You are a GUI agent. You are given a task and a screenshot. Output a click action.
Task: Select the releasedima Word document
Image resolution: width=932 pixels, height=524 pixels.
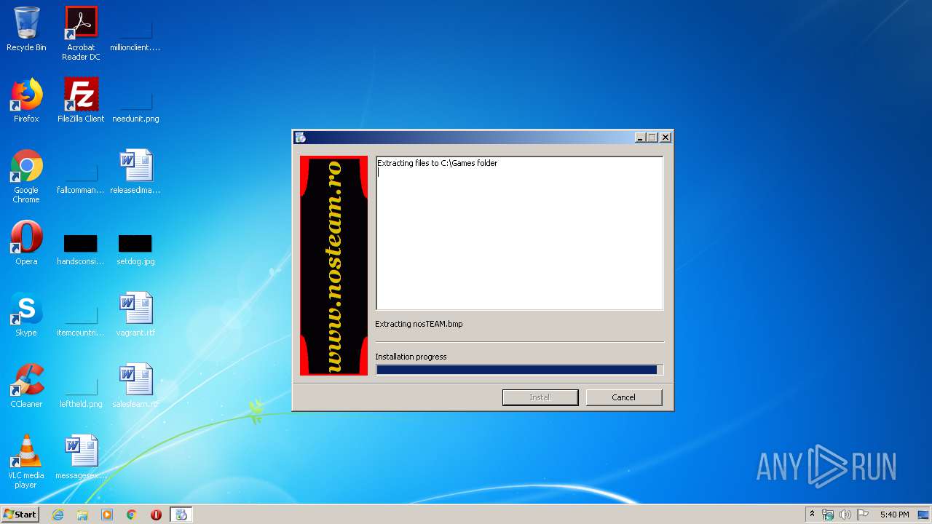pyautogui.click(x=135, y=172)
